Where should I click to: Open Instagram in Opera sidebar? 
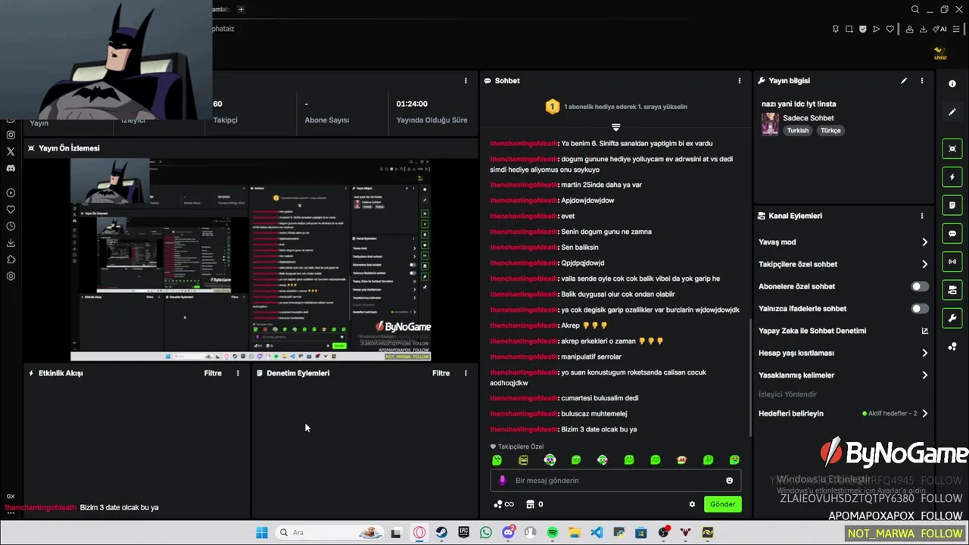[11, 135]
